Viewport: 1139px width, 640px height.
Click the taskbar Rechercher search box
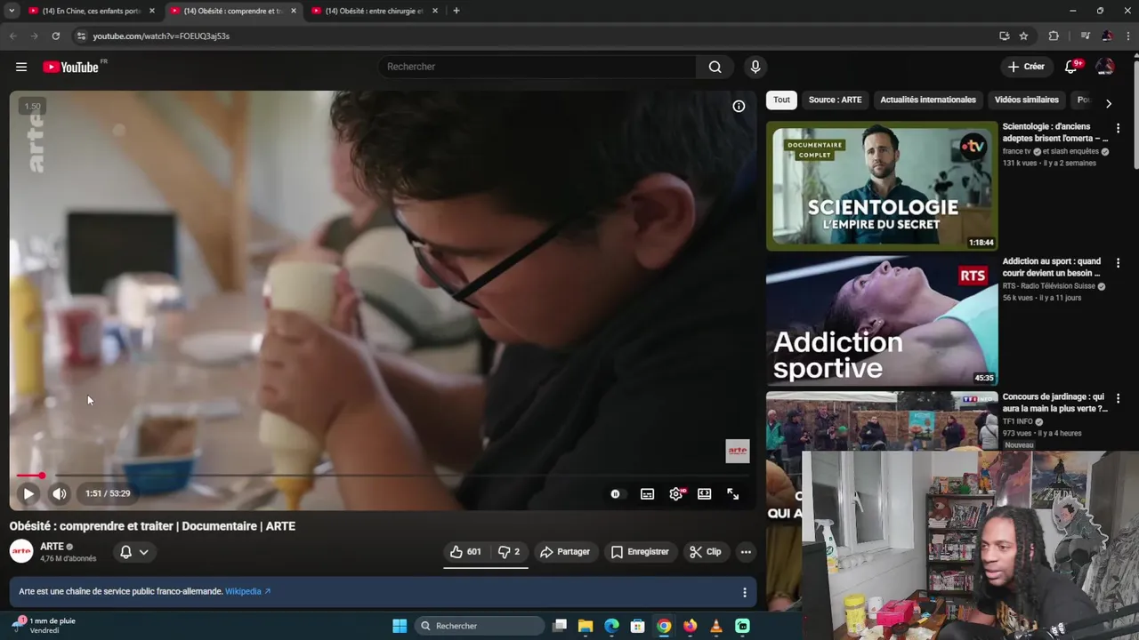479,626
